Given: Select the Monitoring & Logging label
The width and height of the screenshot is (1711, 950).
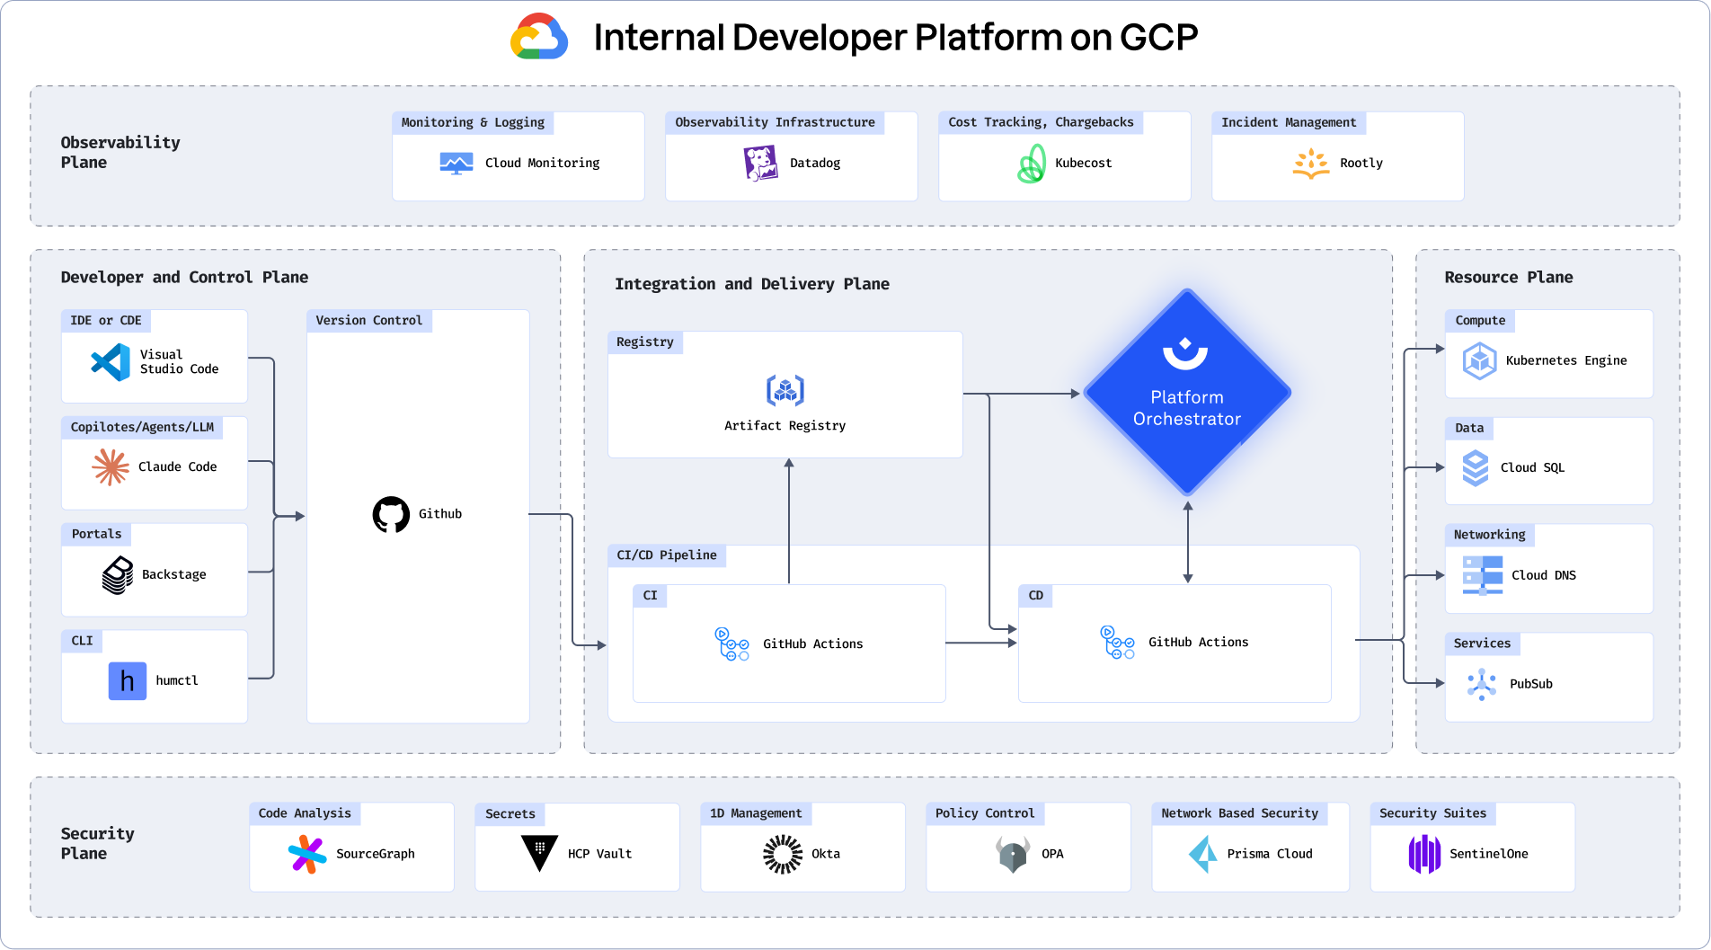Looking at the screenshot, I should pyautogui.click(x=473, y=122).
